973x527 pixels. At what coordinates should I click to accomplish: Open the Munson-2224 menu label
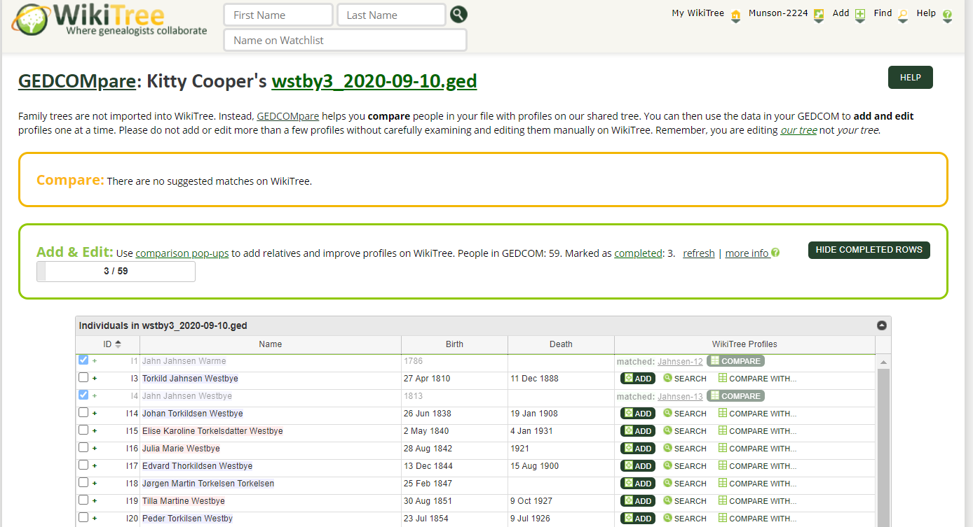pyautogui.click(x=777, y=13)
